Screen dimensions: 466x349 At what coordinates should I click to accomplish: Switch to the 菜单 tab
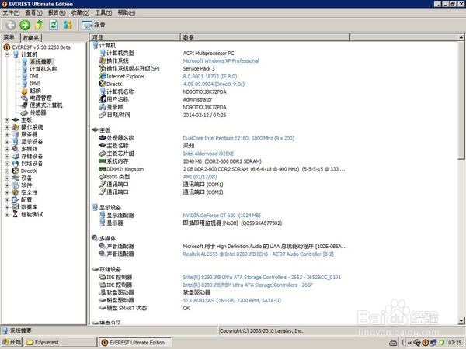tap(9, 37)
